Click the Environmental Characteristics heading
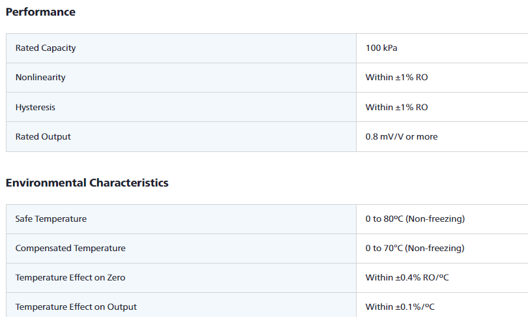The image size is (528, 317). click(x=87, y=183)
